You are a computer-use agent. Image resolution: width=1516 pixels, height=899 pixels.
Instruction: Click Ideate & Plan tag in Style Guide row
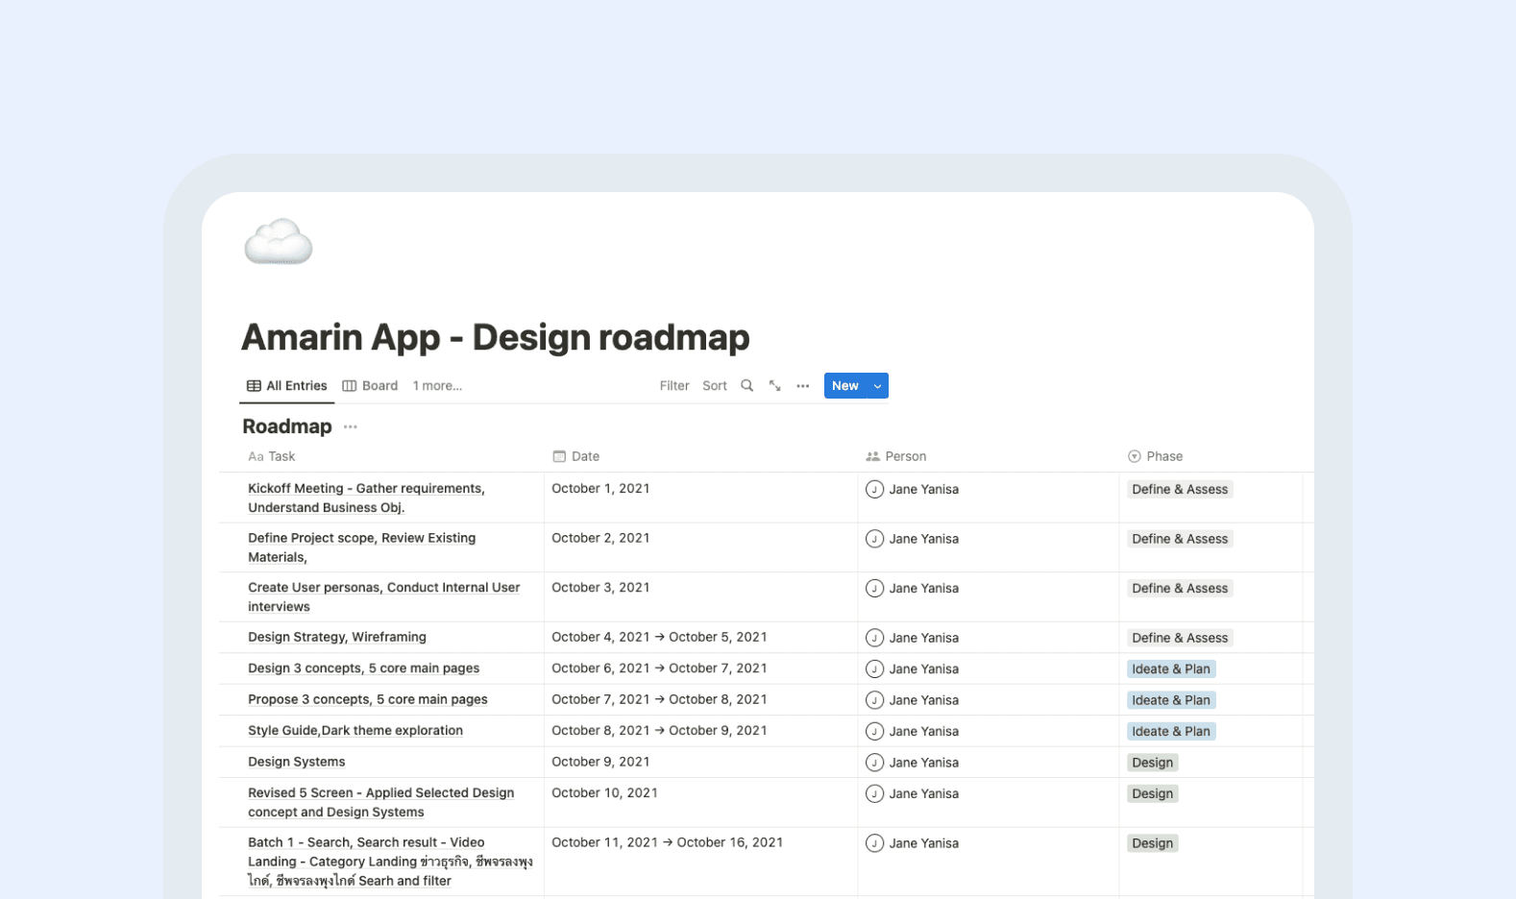click(1171, 731)
